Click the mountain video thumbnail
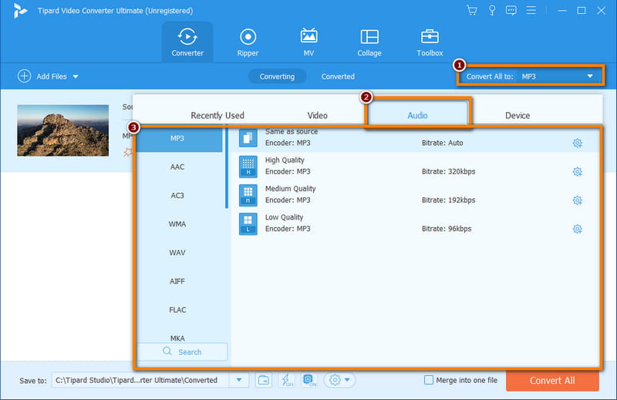This screenshot has height=400, width=617. [63, 131]
